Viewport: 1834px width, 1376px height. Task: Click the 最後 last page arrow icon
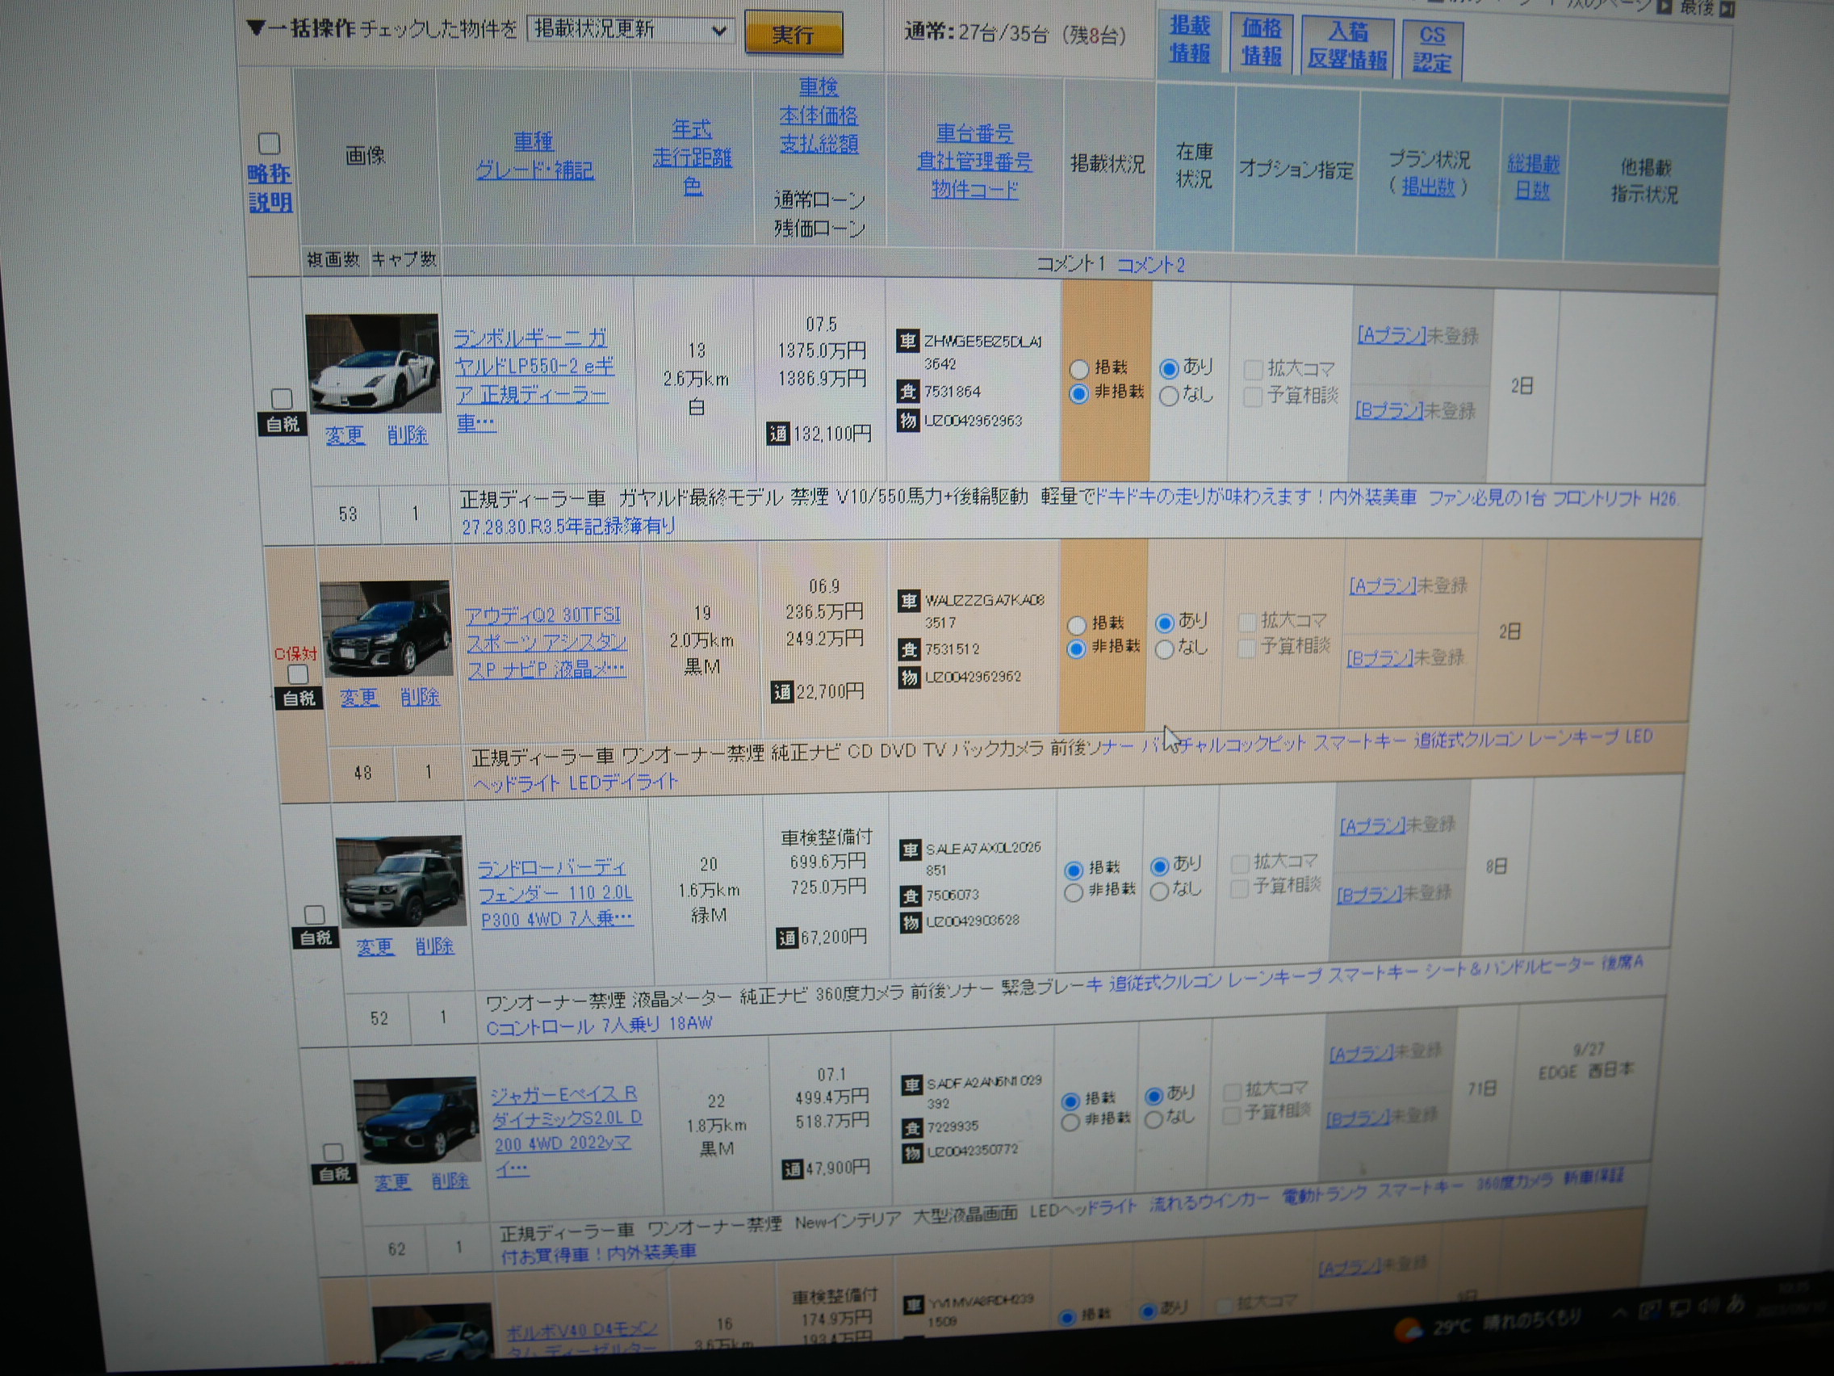click(1727, 9)
